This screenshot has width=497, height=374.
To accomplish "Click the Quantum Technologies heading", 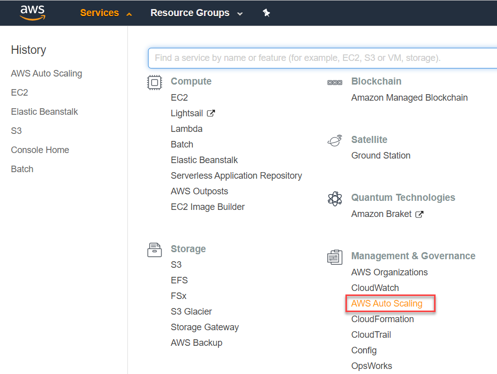I will coord(403,198).
